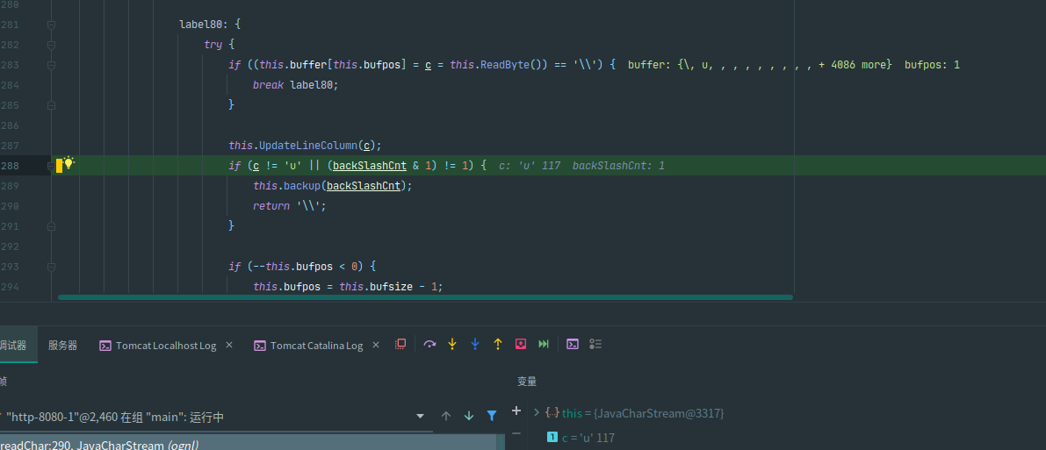Toggle the frames filter funnel icon
1046x450 pixels.
tap(492, 416)
